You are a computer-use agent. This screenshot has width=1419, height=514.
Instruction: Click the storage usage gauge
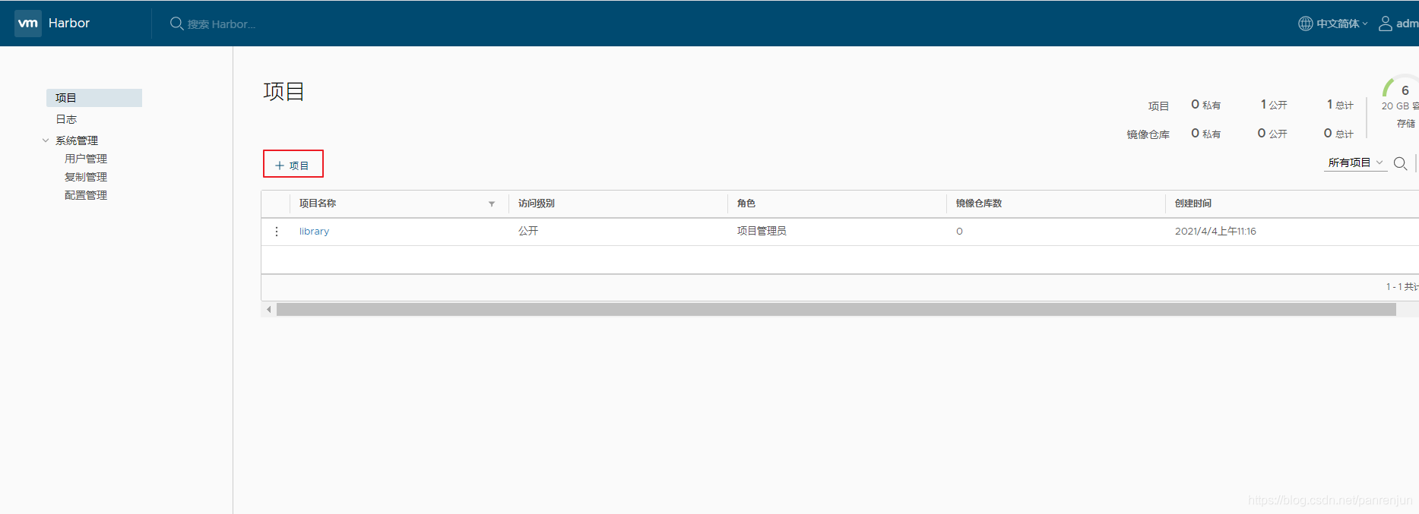tap(1401, 87)
